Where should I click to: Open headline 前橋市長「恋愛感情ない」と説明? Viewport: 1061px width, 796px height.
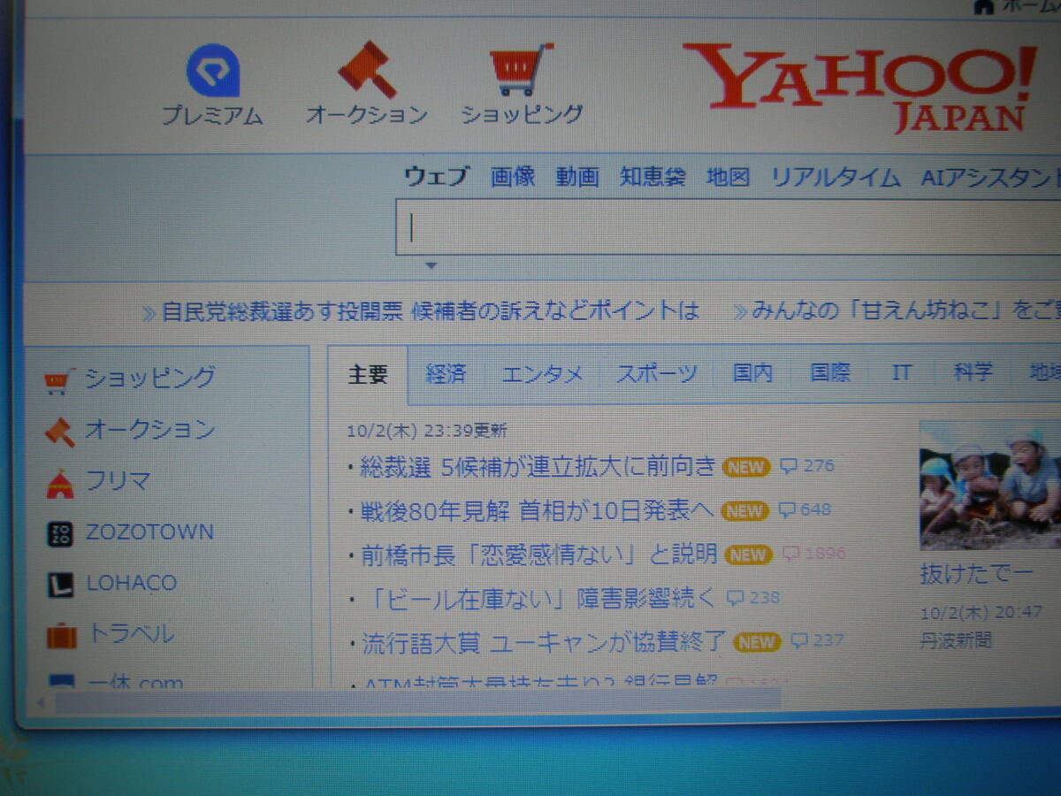click(x=539, y=555)
